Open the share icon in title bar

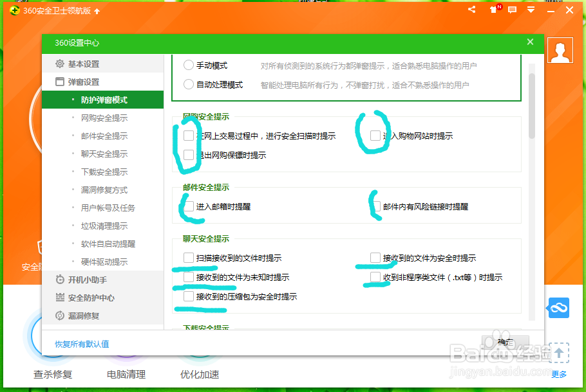472,10
